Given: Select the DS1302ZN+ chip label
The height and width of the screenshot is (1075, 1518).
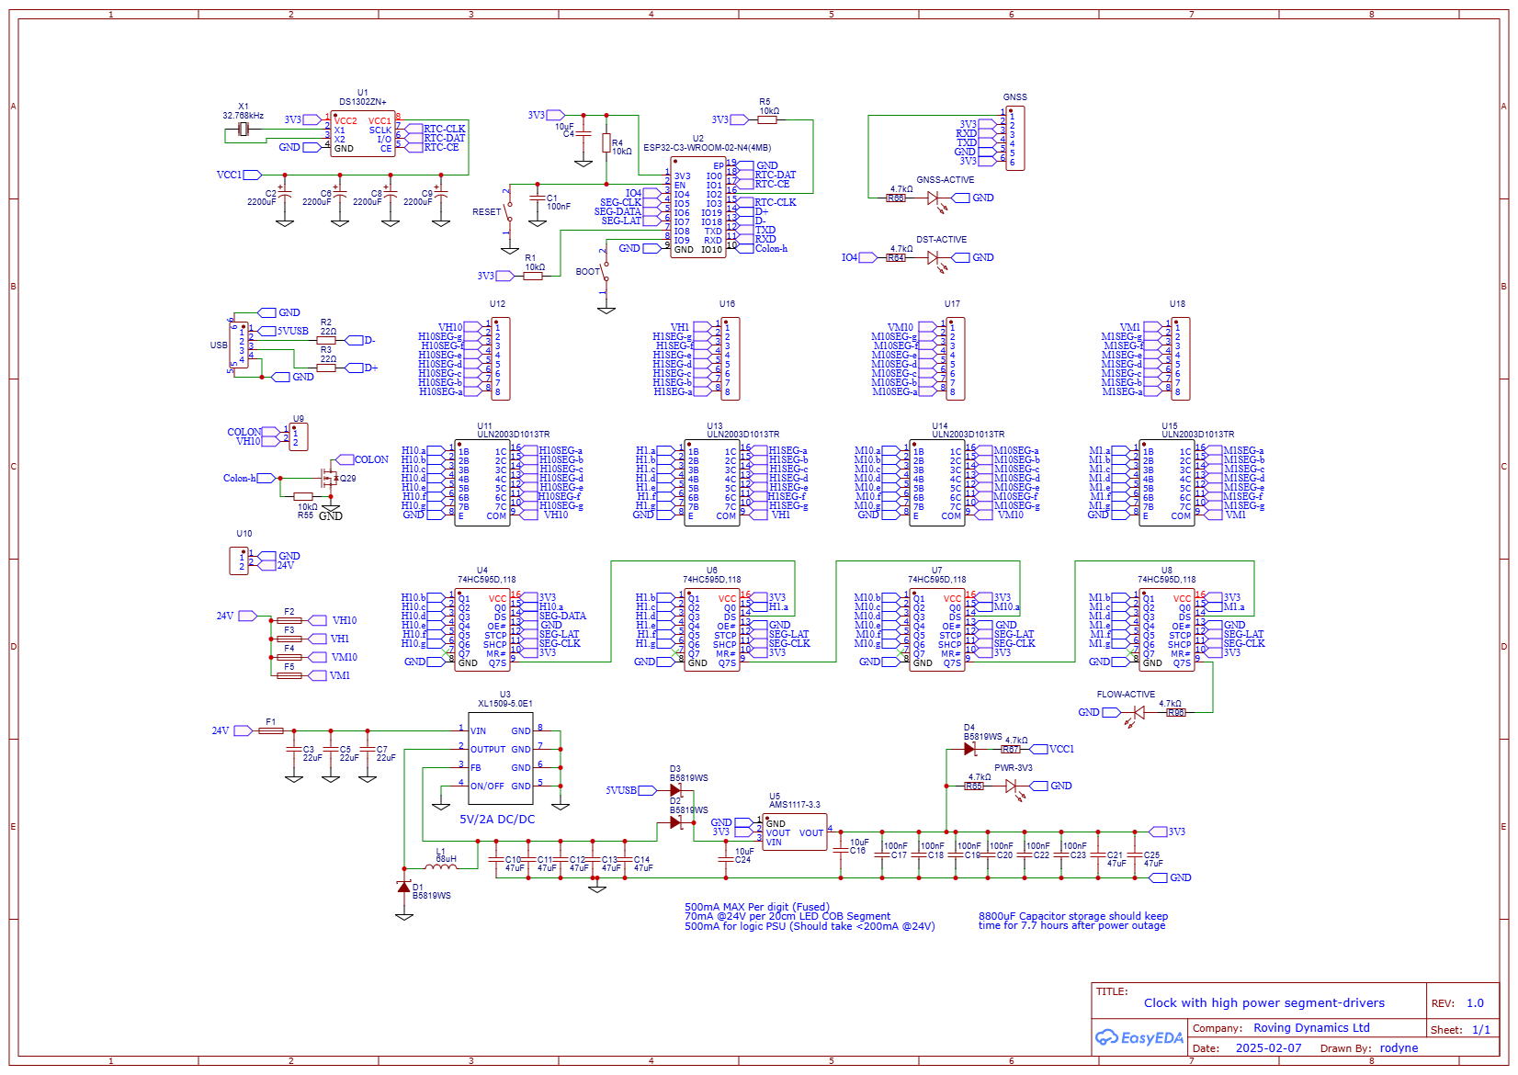Looking at the screenshot, I should [x=363, y=102].
